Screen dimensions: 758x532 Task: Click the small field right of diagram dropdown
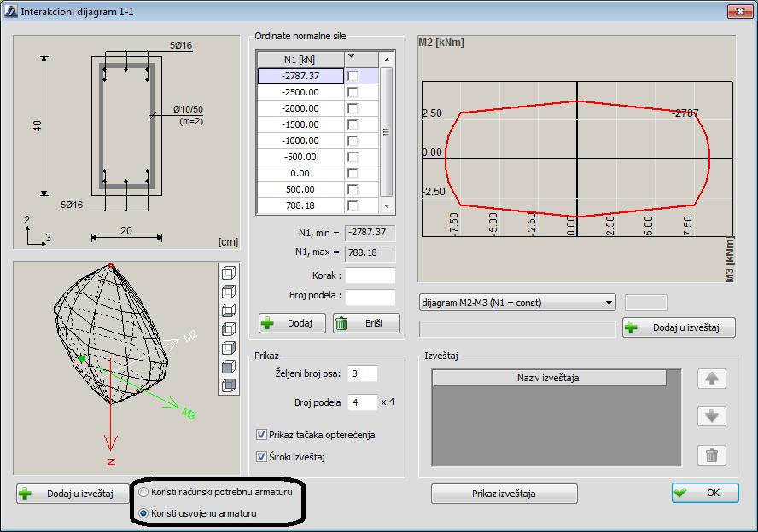646,303
